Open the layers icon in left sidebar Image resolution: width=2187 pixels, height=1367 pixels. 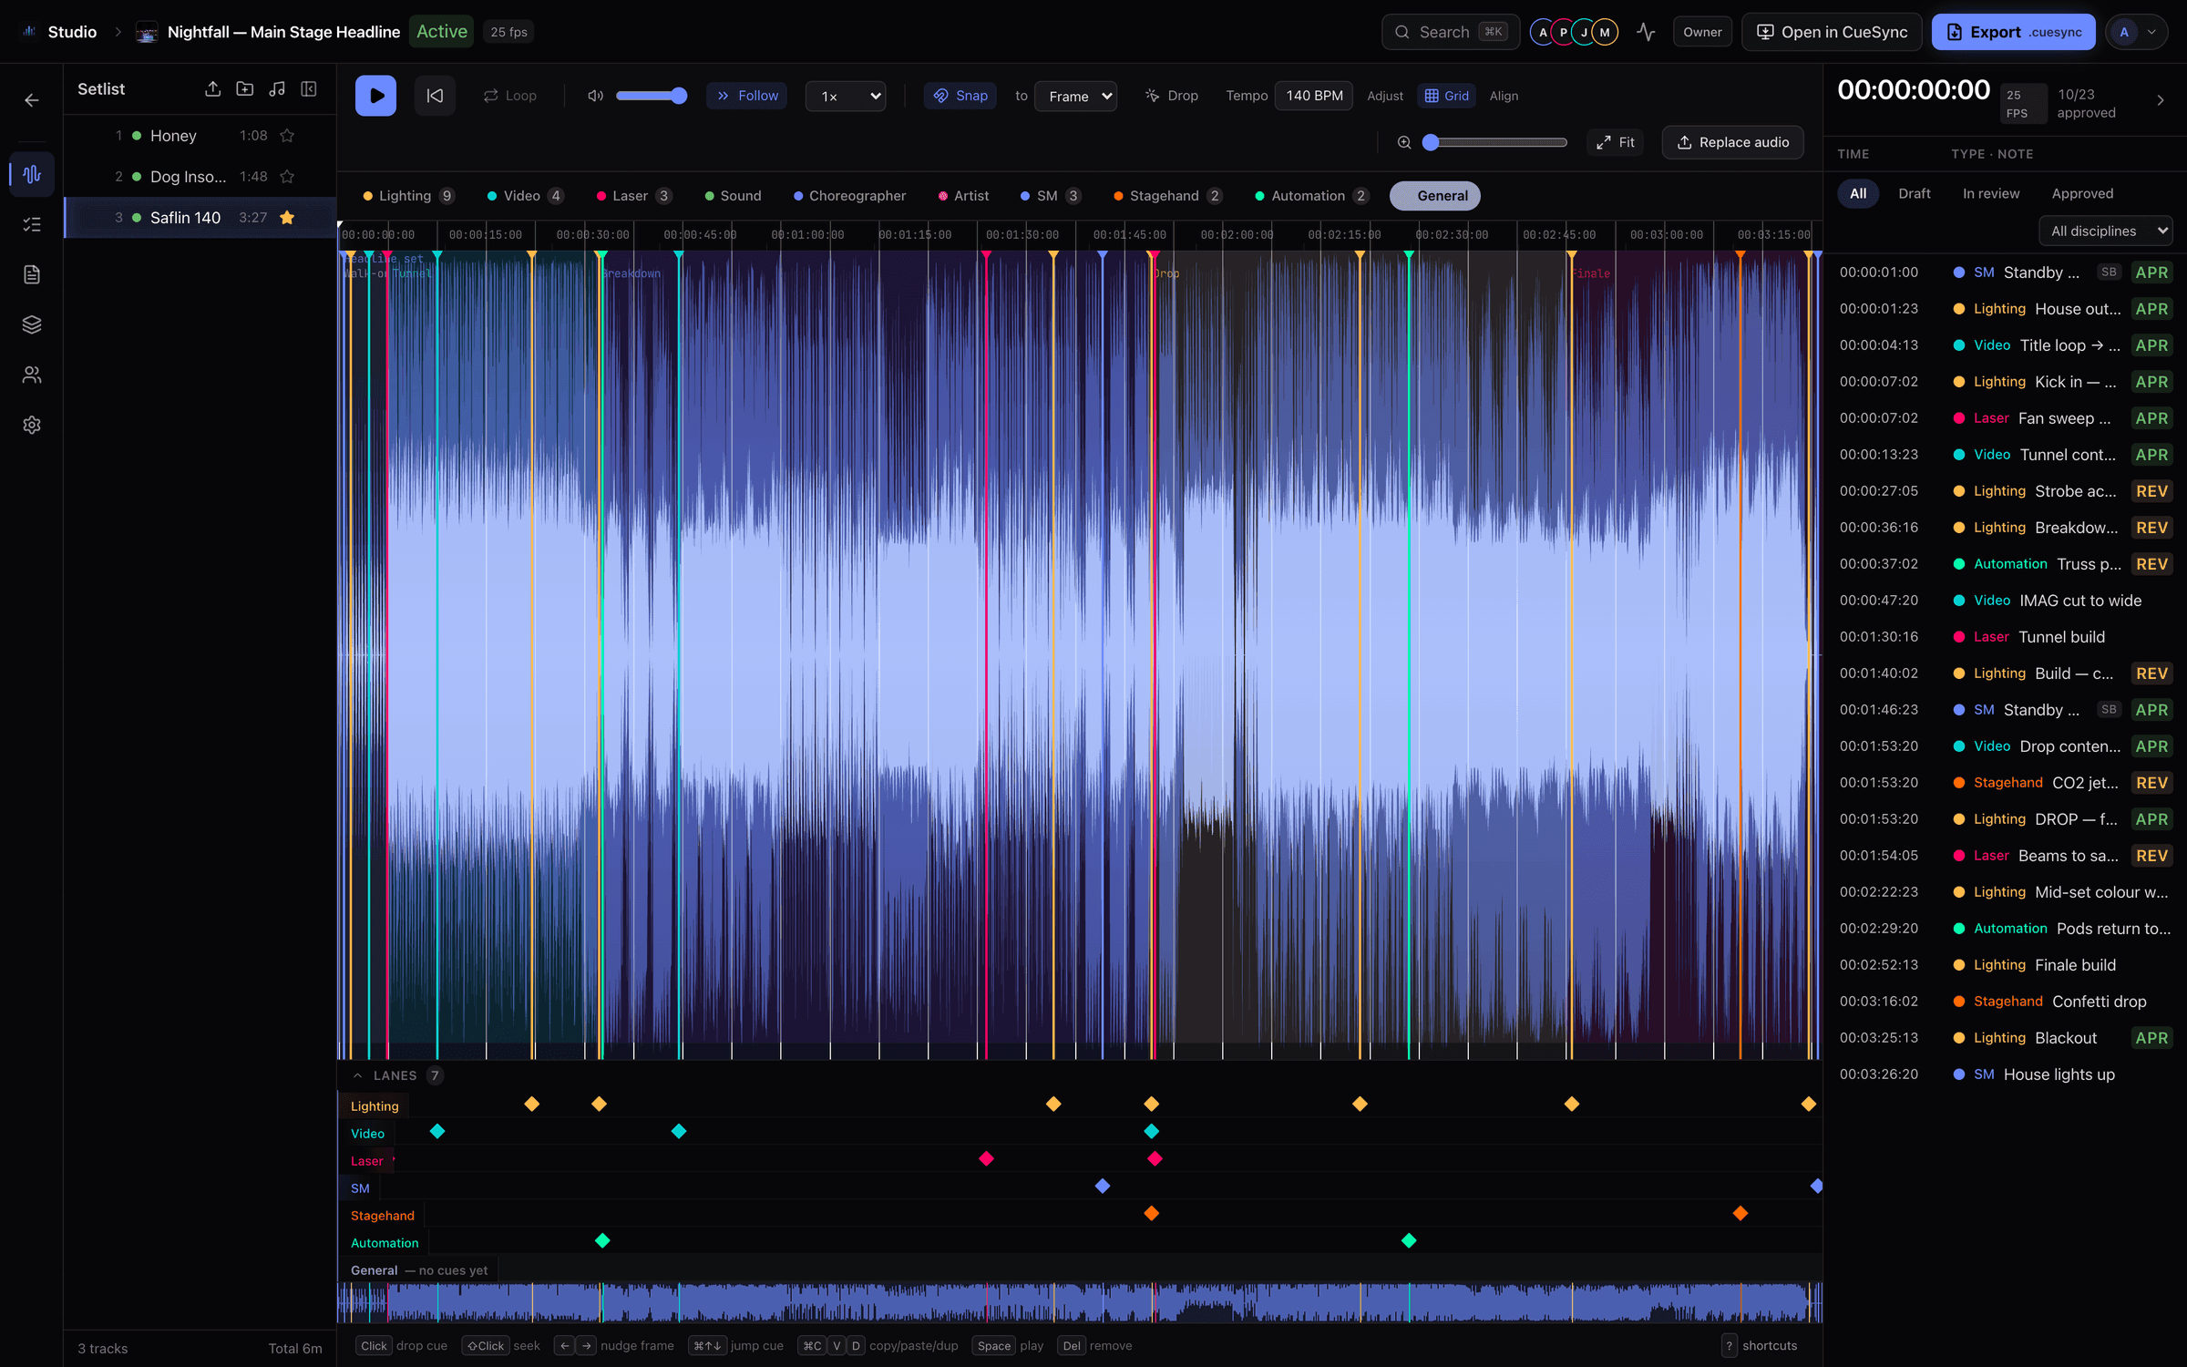32,324
